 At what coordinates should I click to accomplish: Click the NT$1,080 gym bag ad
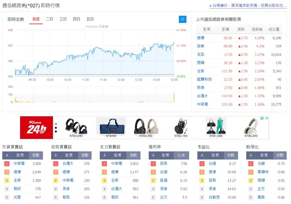(216, 128)
